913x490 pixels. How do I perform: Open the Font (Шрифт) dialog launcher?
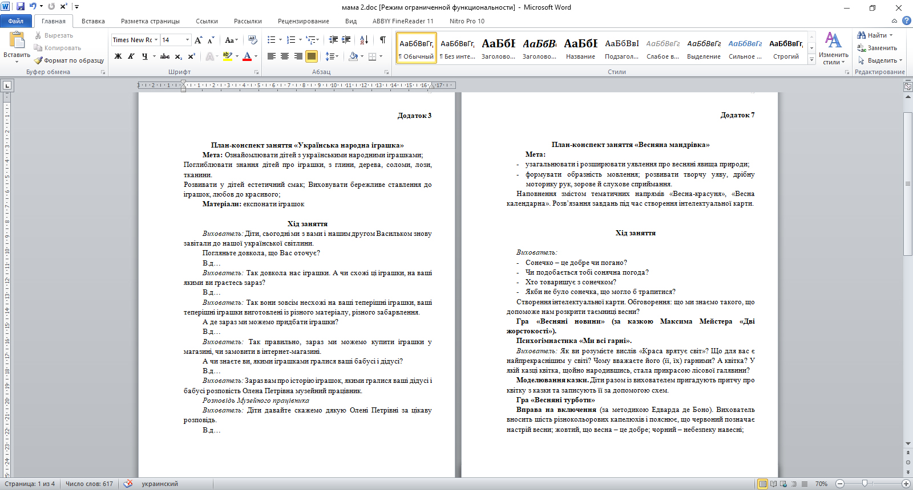click(257, 72)
